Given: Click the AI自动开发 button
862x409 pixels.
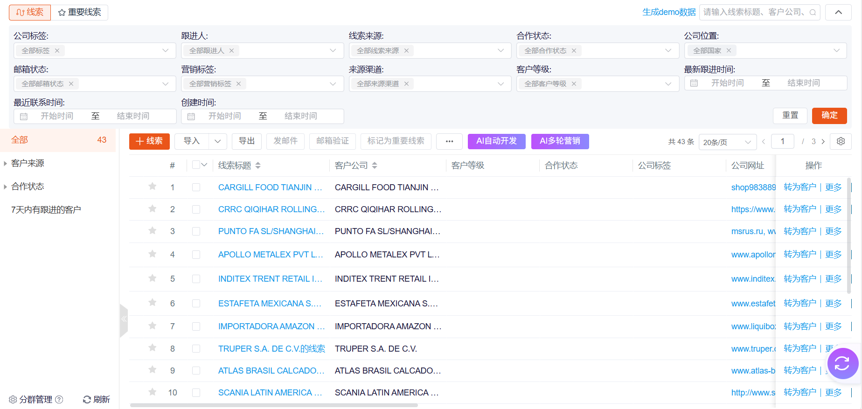Looking at the screenshot, I should 496,141.
